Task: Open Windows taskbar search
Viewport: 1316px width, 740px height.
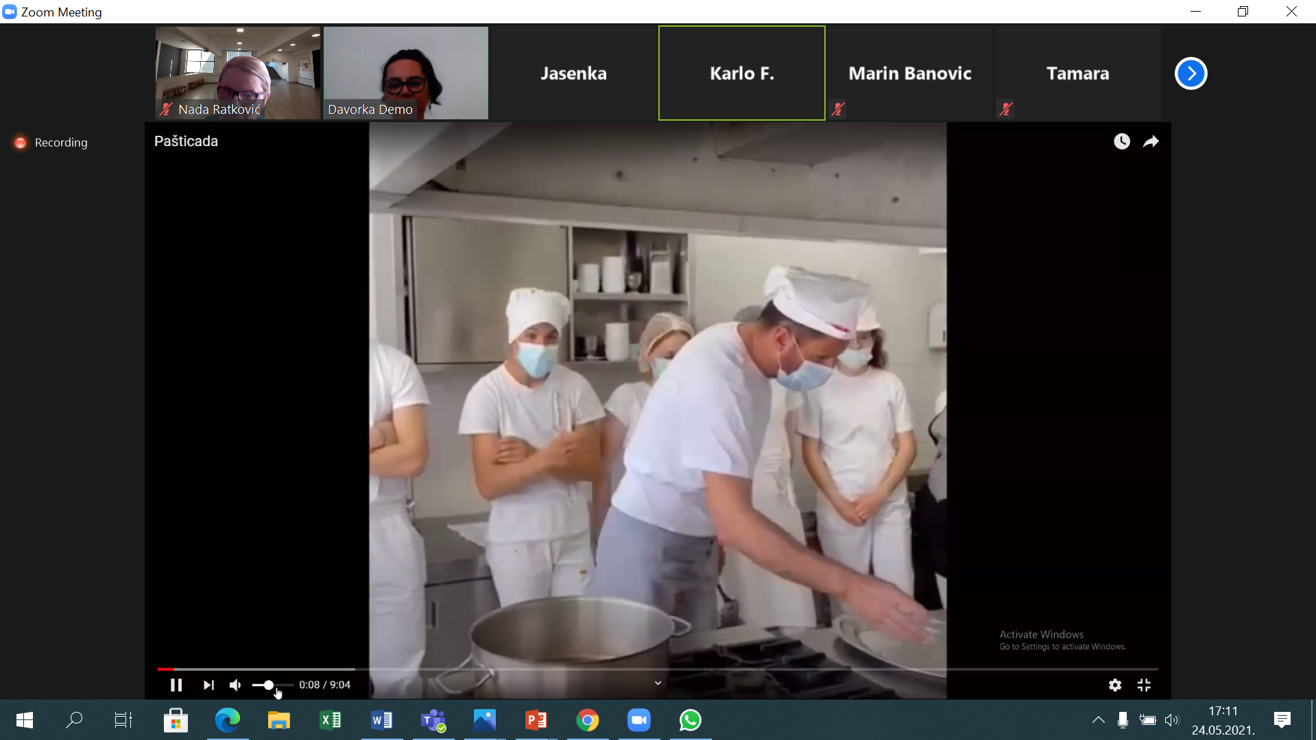Action: [x=74, y=720]
